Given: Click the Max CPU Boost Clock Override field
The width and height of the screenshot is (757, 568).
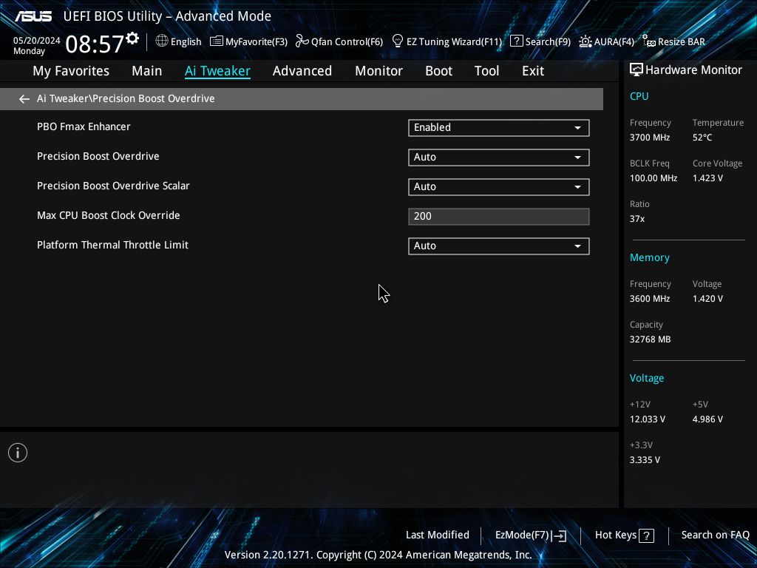Looking at the screenshot, I should point(499,217).
